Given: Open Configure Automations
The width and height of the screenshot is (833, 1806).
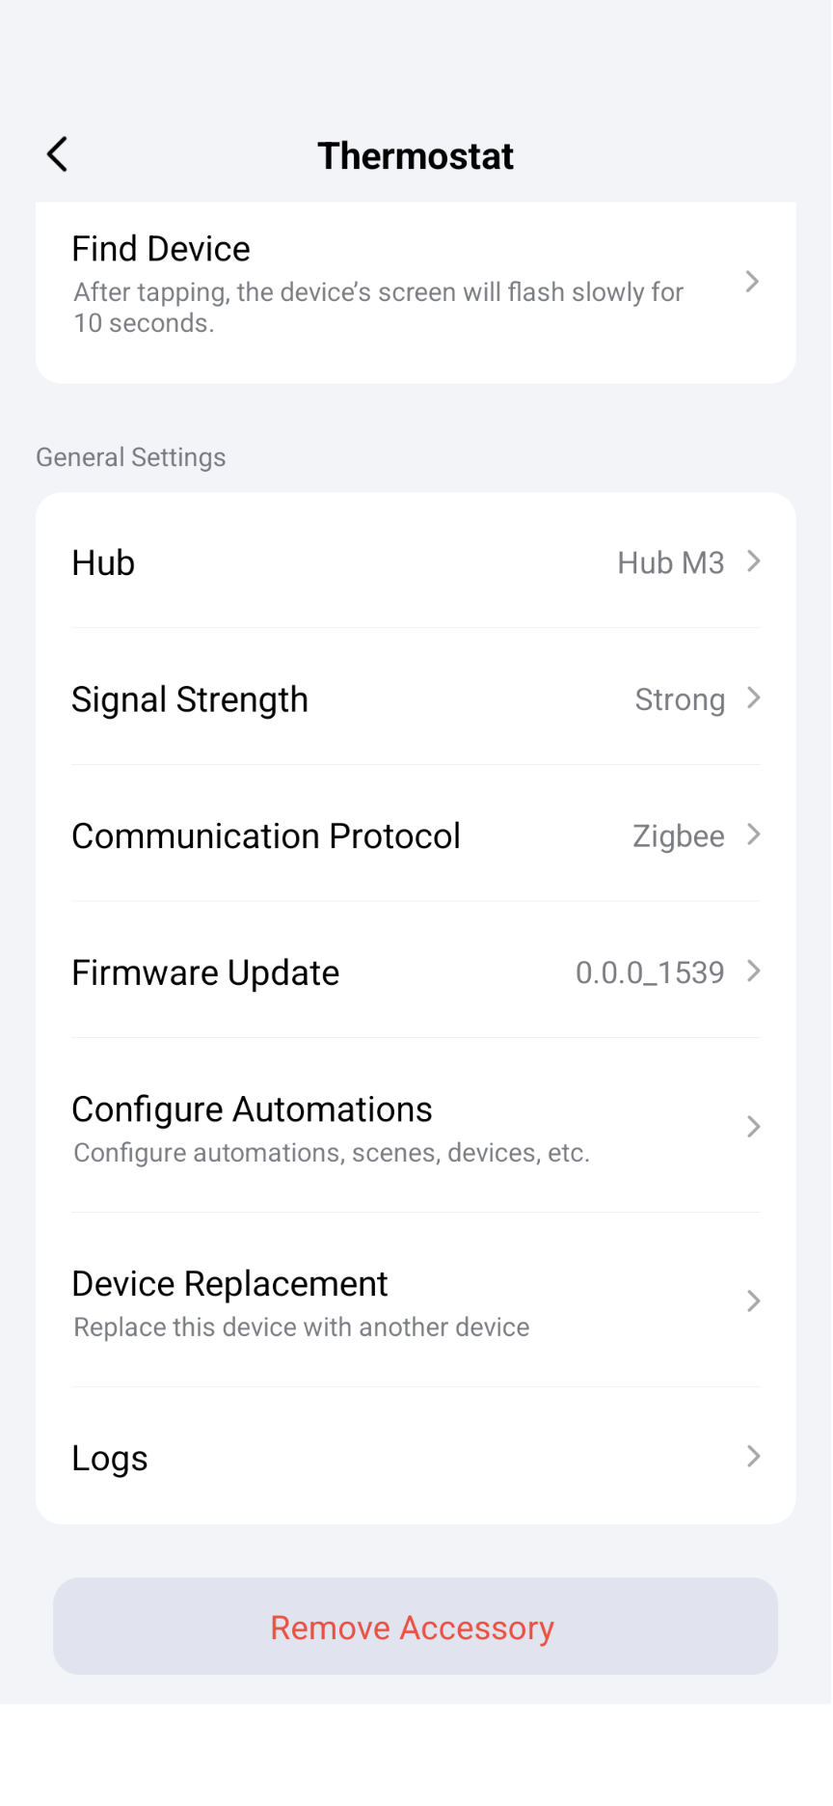Looking at the screenshot, I should tap(253, 1111).
